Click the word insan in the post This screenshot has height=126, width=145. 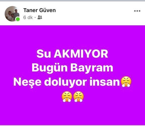click(x=105, y=82)
